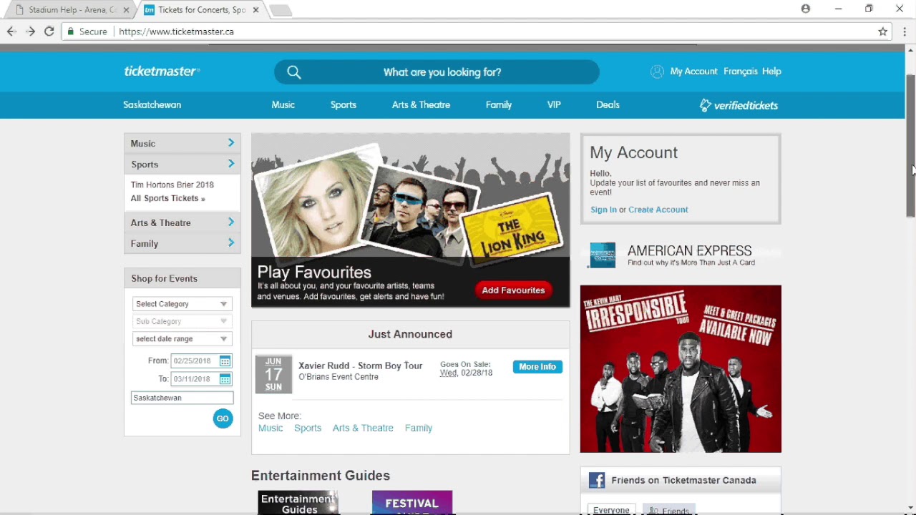The image size is (916, 515).
Task: Expand the Family sidebar chevron
Action: (231, 243)
